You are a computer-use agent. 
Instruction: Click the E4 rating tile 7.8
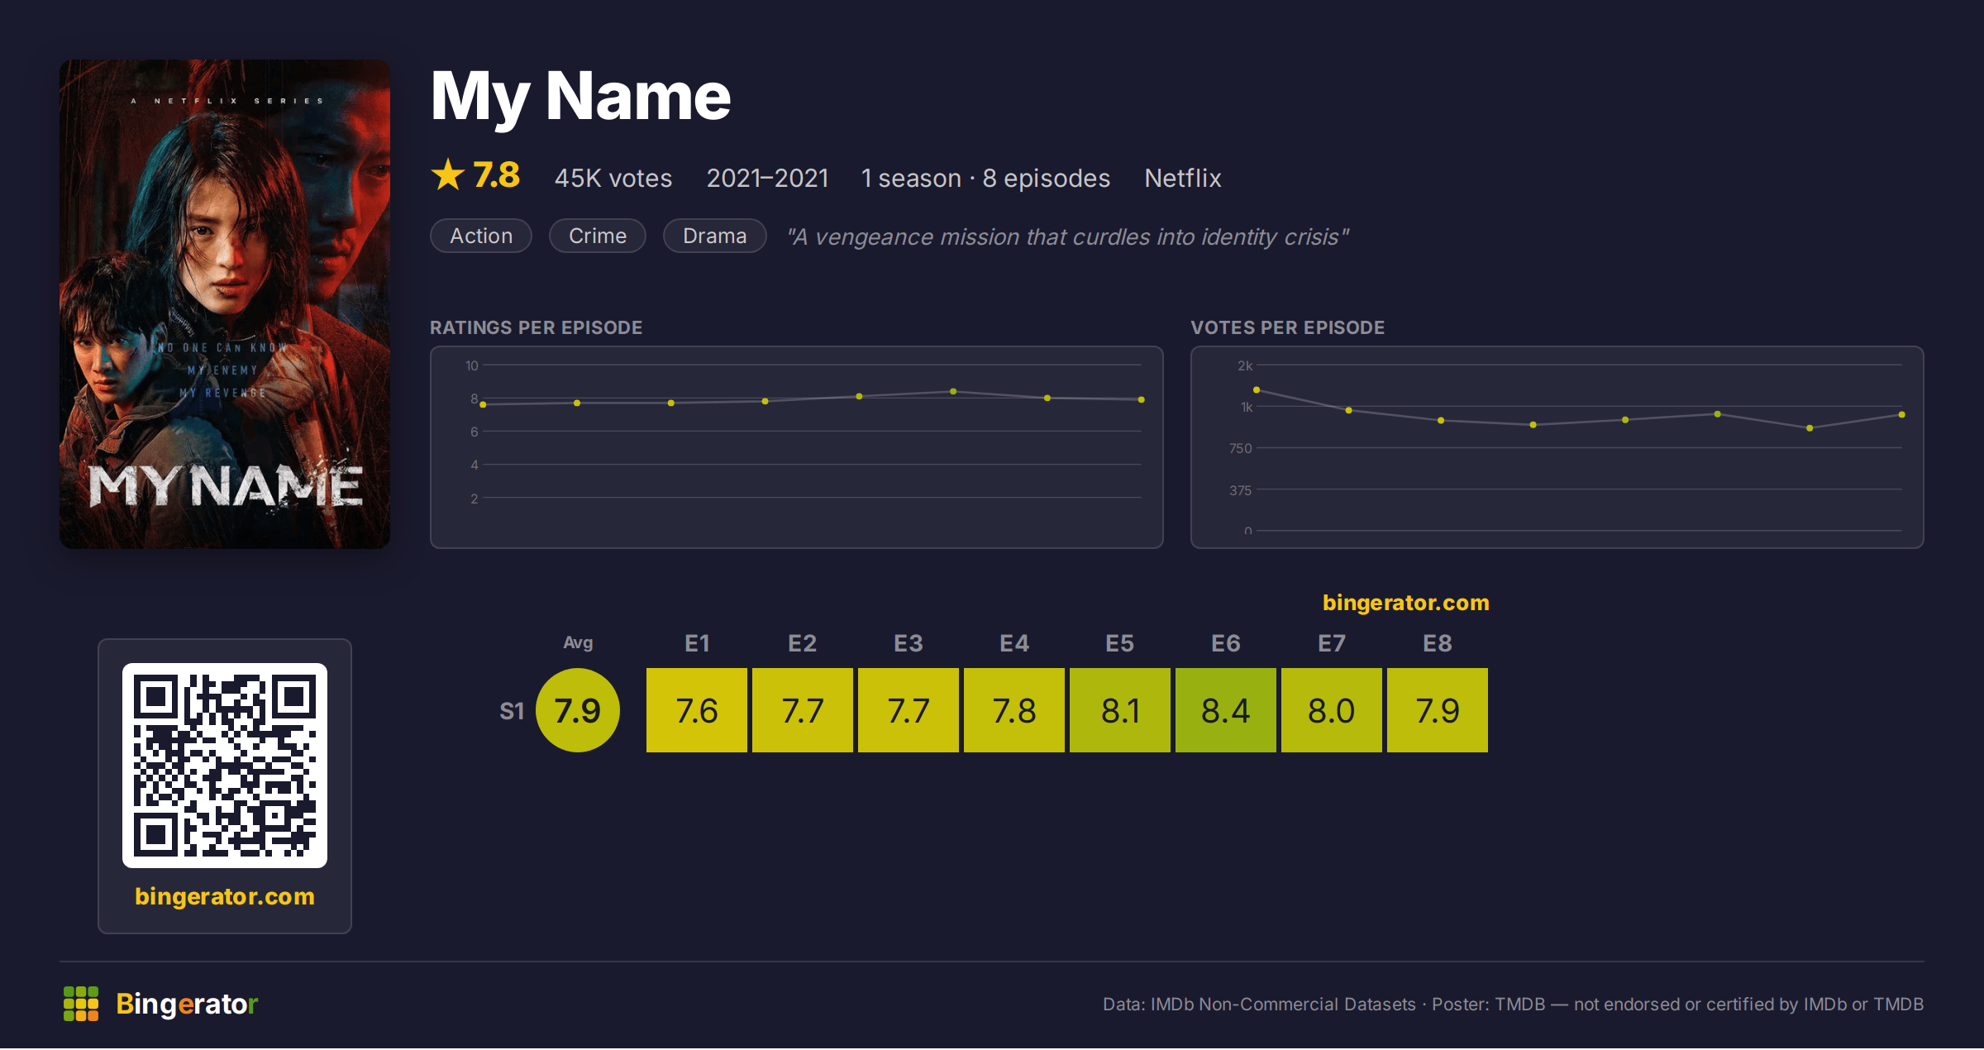[x=1014, y=710]
